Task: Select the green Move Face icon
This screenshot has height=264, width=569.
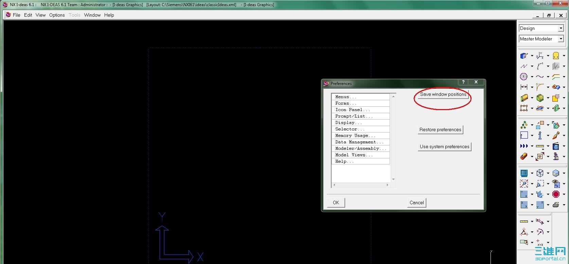Action: coord(556,108)
